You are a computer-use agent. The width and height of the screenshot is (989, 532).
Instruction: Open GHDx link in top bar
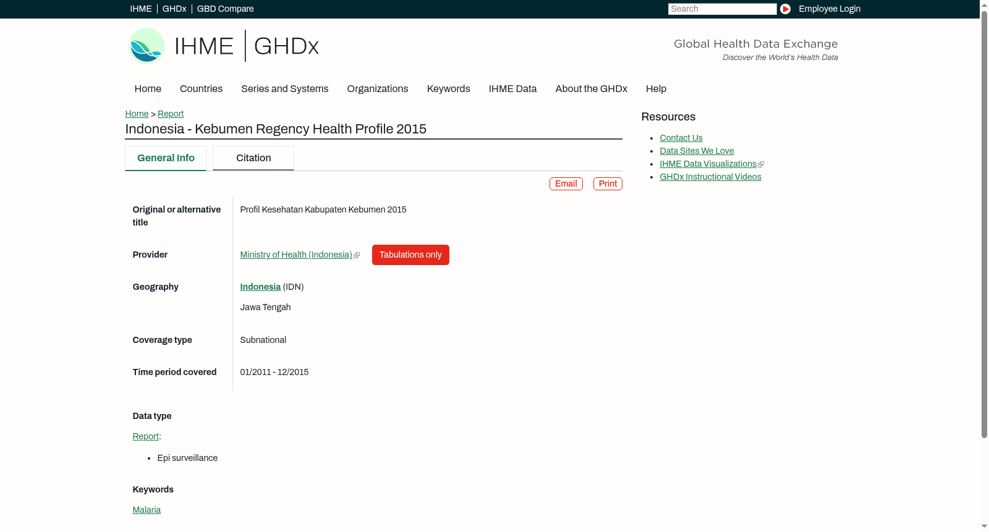pos(174,9)
